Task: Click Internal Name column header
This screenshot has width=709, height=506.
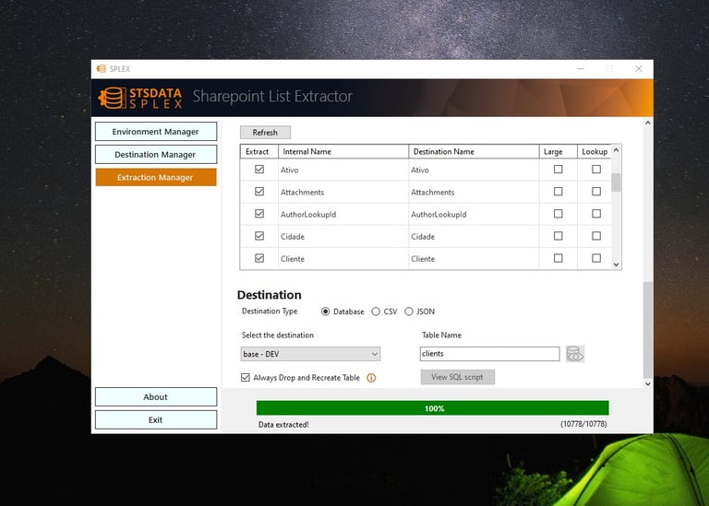Action: (343, 152)
